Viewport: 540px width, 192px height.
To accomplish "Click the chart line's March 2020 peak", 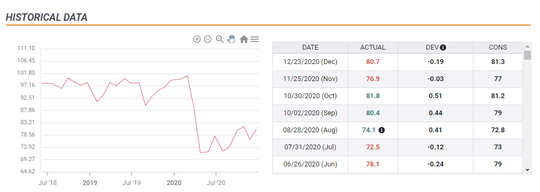I will point(187,76).
